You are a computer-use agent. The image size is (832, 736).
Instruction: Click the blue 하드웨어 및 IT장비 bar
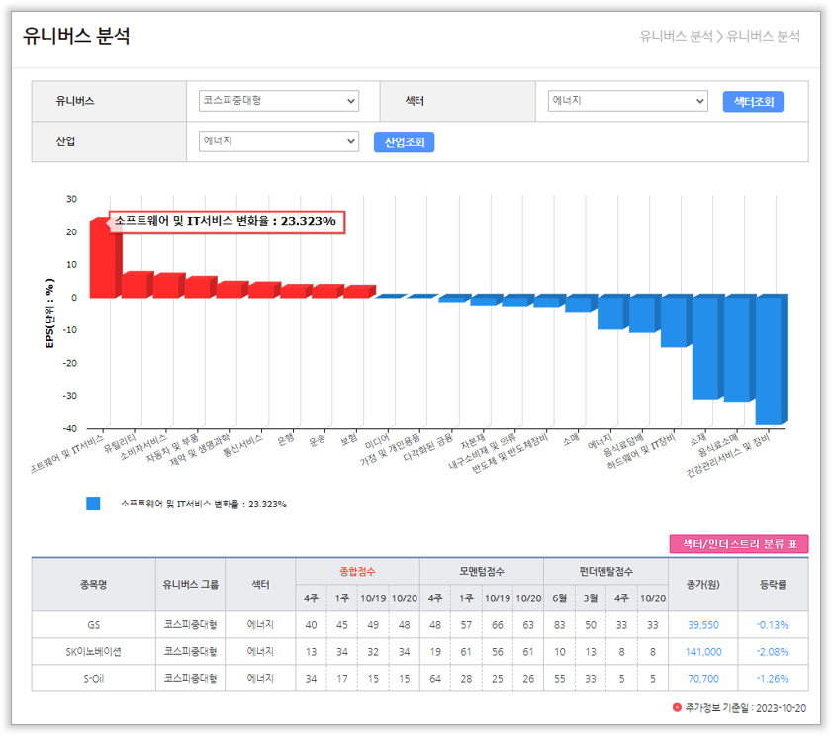[674, 321]
